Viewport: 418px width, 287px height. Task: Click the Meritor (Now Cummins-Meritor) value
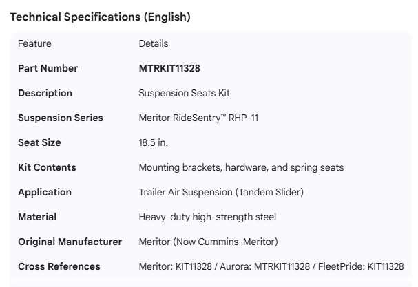coord(208,242)
